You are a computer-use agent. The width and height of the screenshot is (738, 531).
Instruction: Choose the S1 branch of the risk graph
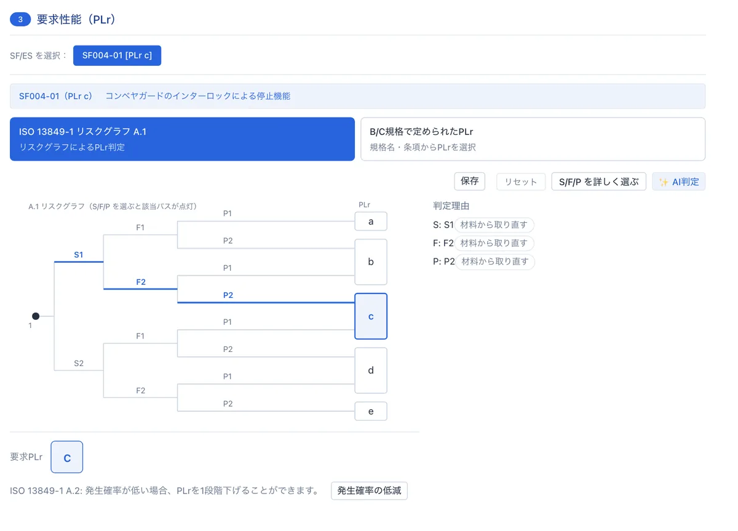[x=79, y=255]
